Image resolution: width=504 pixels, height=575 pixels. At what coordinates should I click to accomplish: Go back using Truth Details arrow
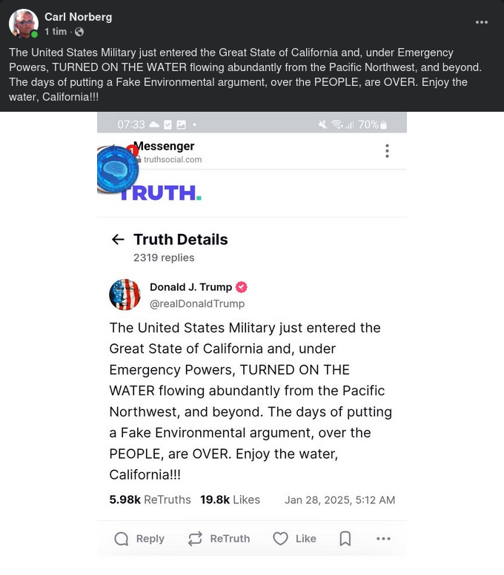(118, 239)
